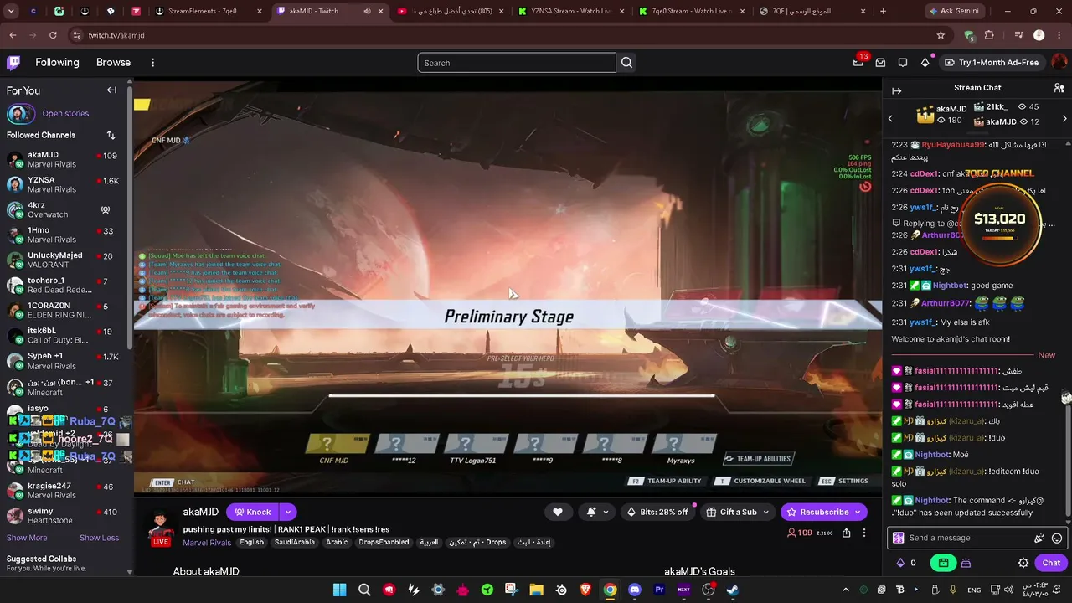Switch to the YZNSA Stream tab
This screenshot has height=603, width=1072.
[570, 11]
